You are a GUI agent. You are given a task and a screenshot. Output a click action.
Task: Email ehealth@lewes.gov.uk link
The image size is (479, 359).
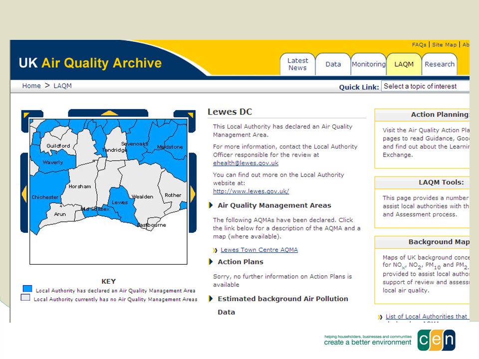(x=245, y=163)
